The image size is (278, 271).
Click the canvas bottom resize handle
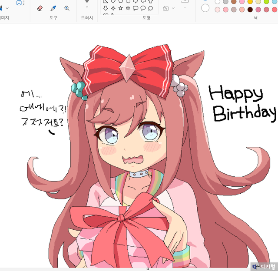tap(148, 269)
